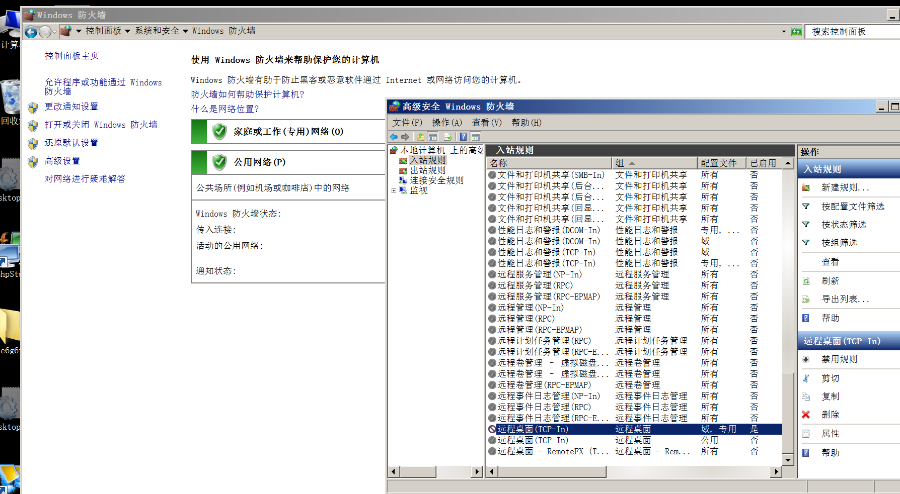Click 新建规则... in actions pane

pyautogui.click(x=845, y=187)
